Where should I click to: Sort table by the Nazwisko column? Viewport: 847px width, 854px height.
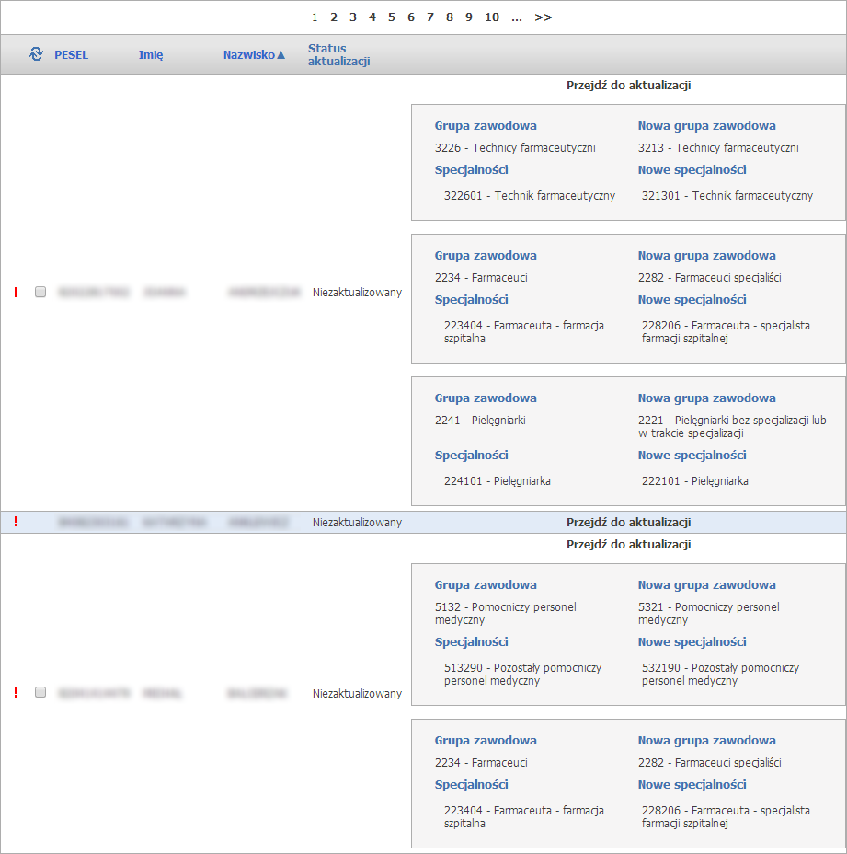click(254, 55)
